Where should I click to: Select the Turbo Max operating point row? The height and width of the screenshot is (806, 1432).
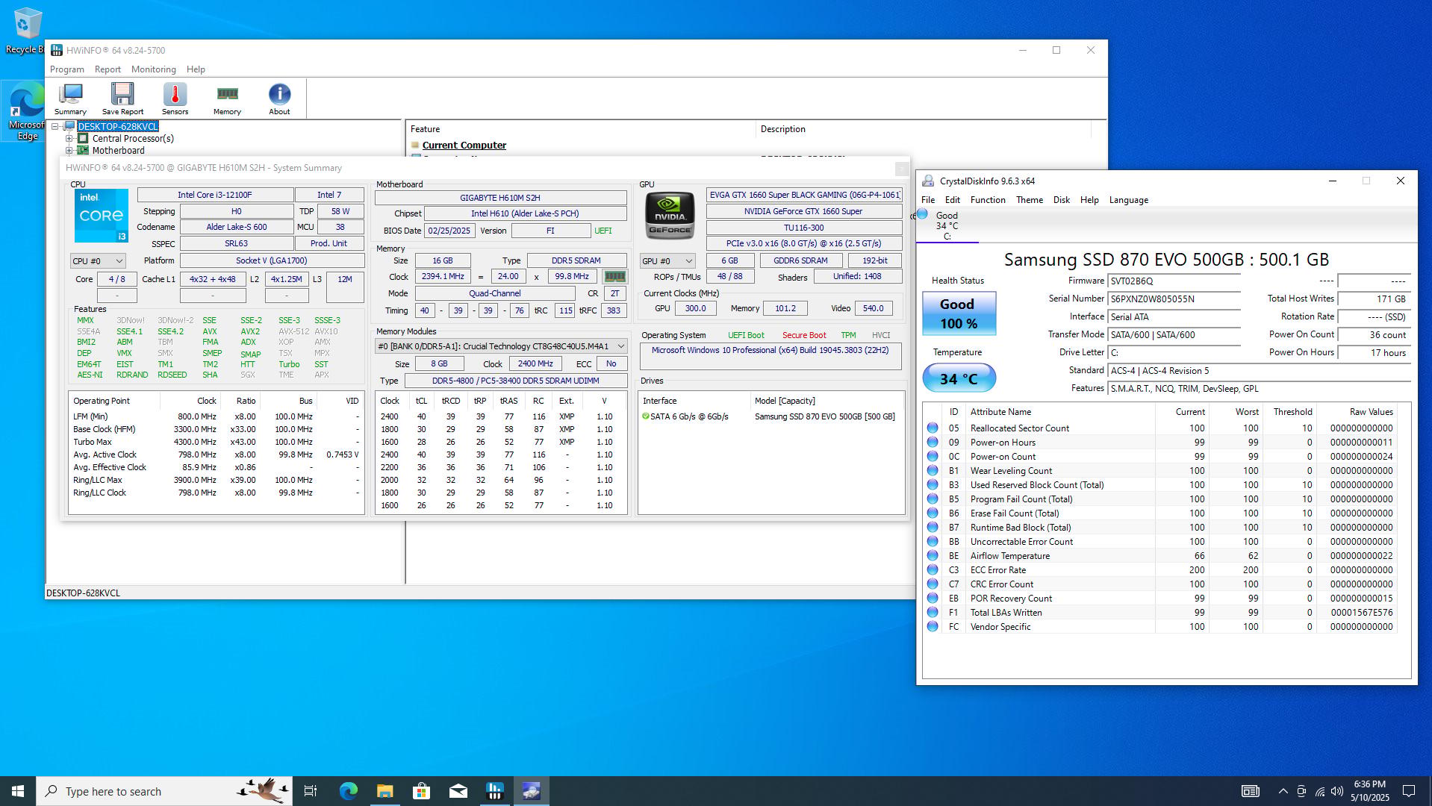pyautogui.click(x=216, y=442)
